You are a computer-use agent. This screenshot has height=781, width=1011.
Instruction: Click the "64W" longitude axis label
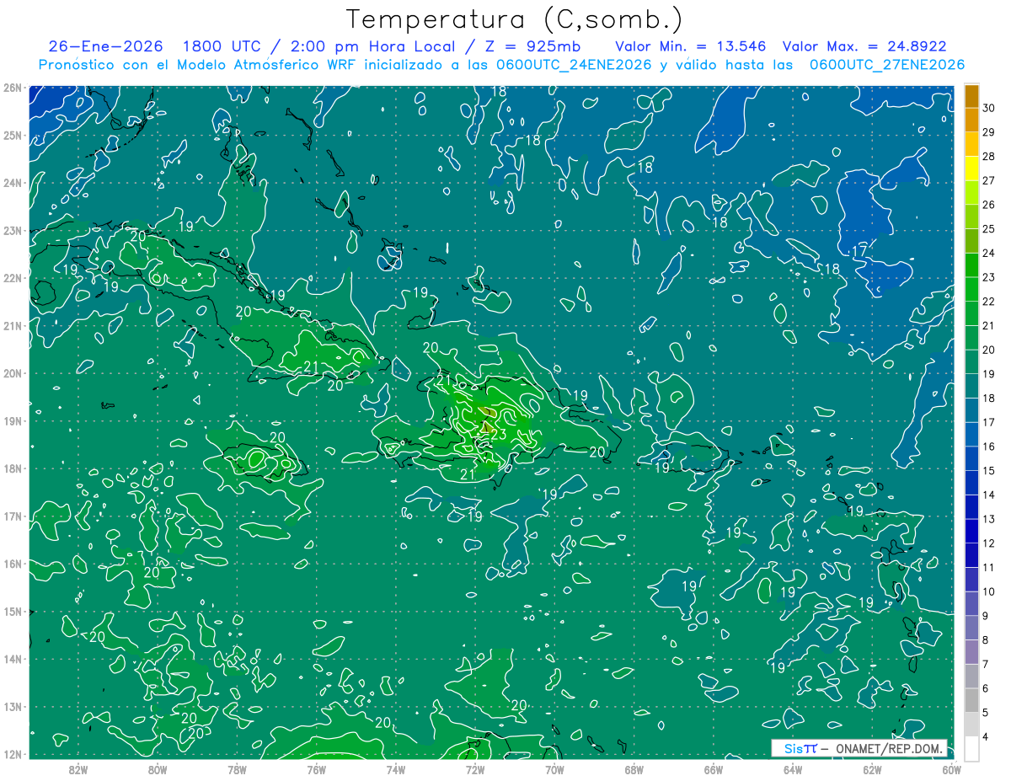pos(793,769)
